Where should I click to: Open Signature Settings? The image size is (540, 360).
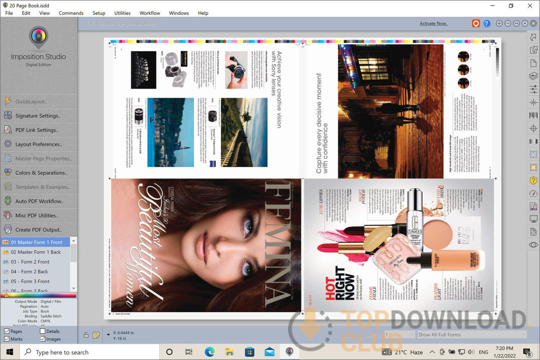(x=39, y=116)
